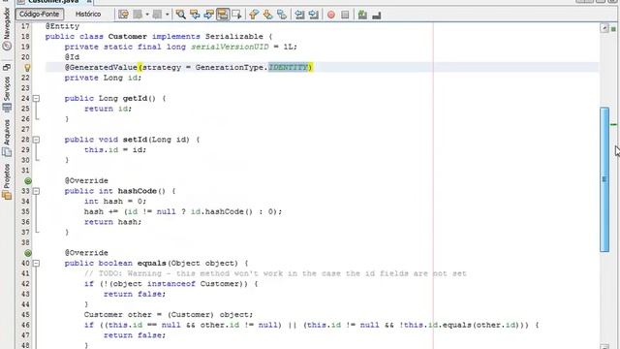Click the @Id annotation
The height and width of the screenshot is (349, 620).
(x=72, y=57)
